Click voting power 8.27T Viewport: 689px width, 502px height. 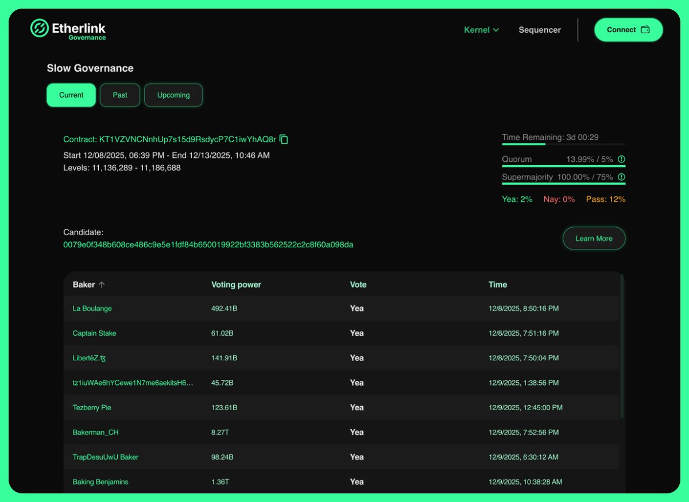pyautogui.click(x=220, y=433)
